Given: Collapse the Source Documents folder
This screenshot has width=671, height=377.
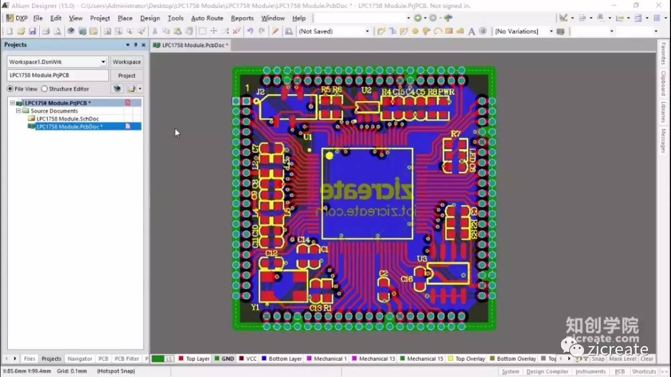Looking at the screenshot, I should (18, 111).
